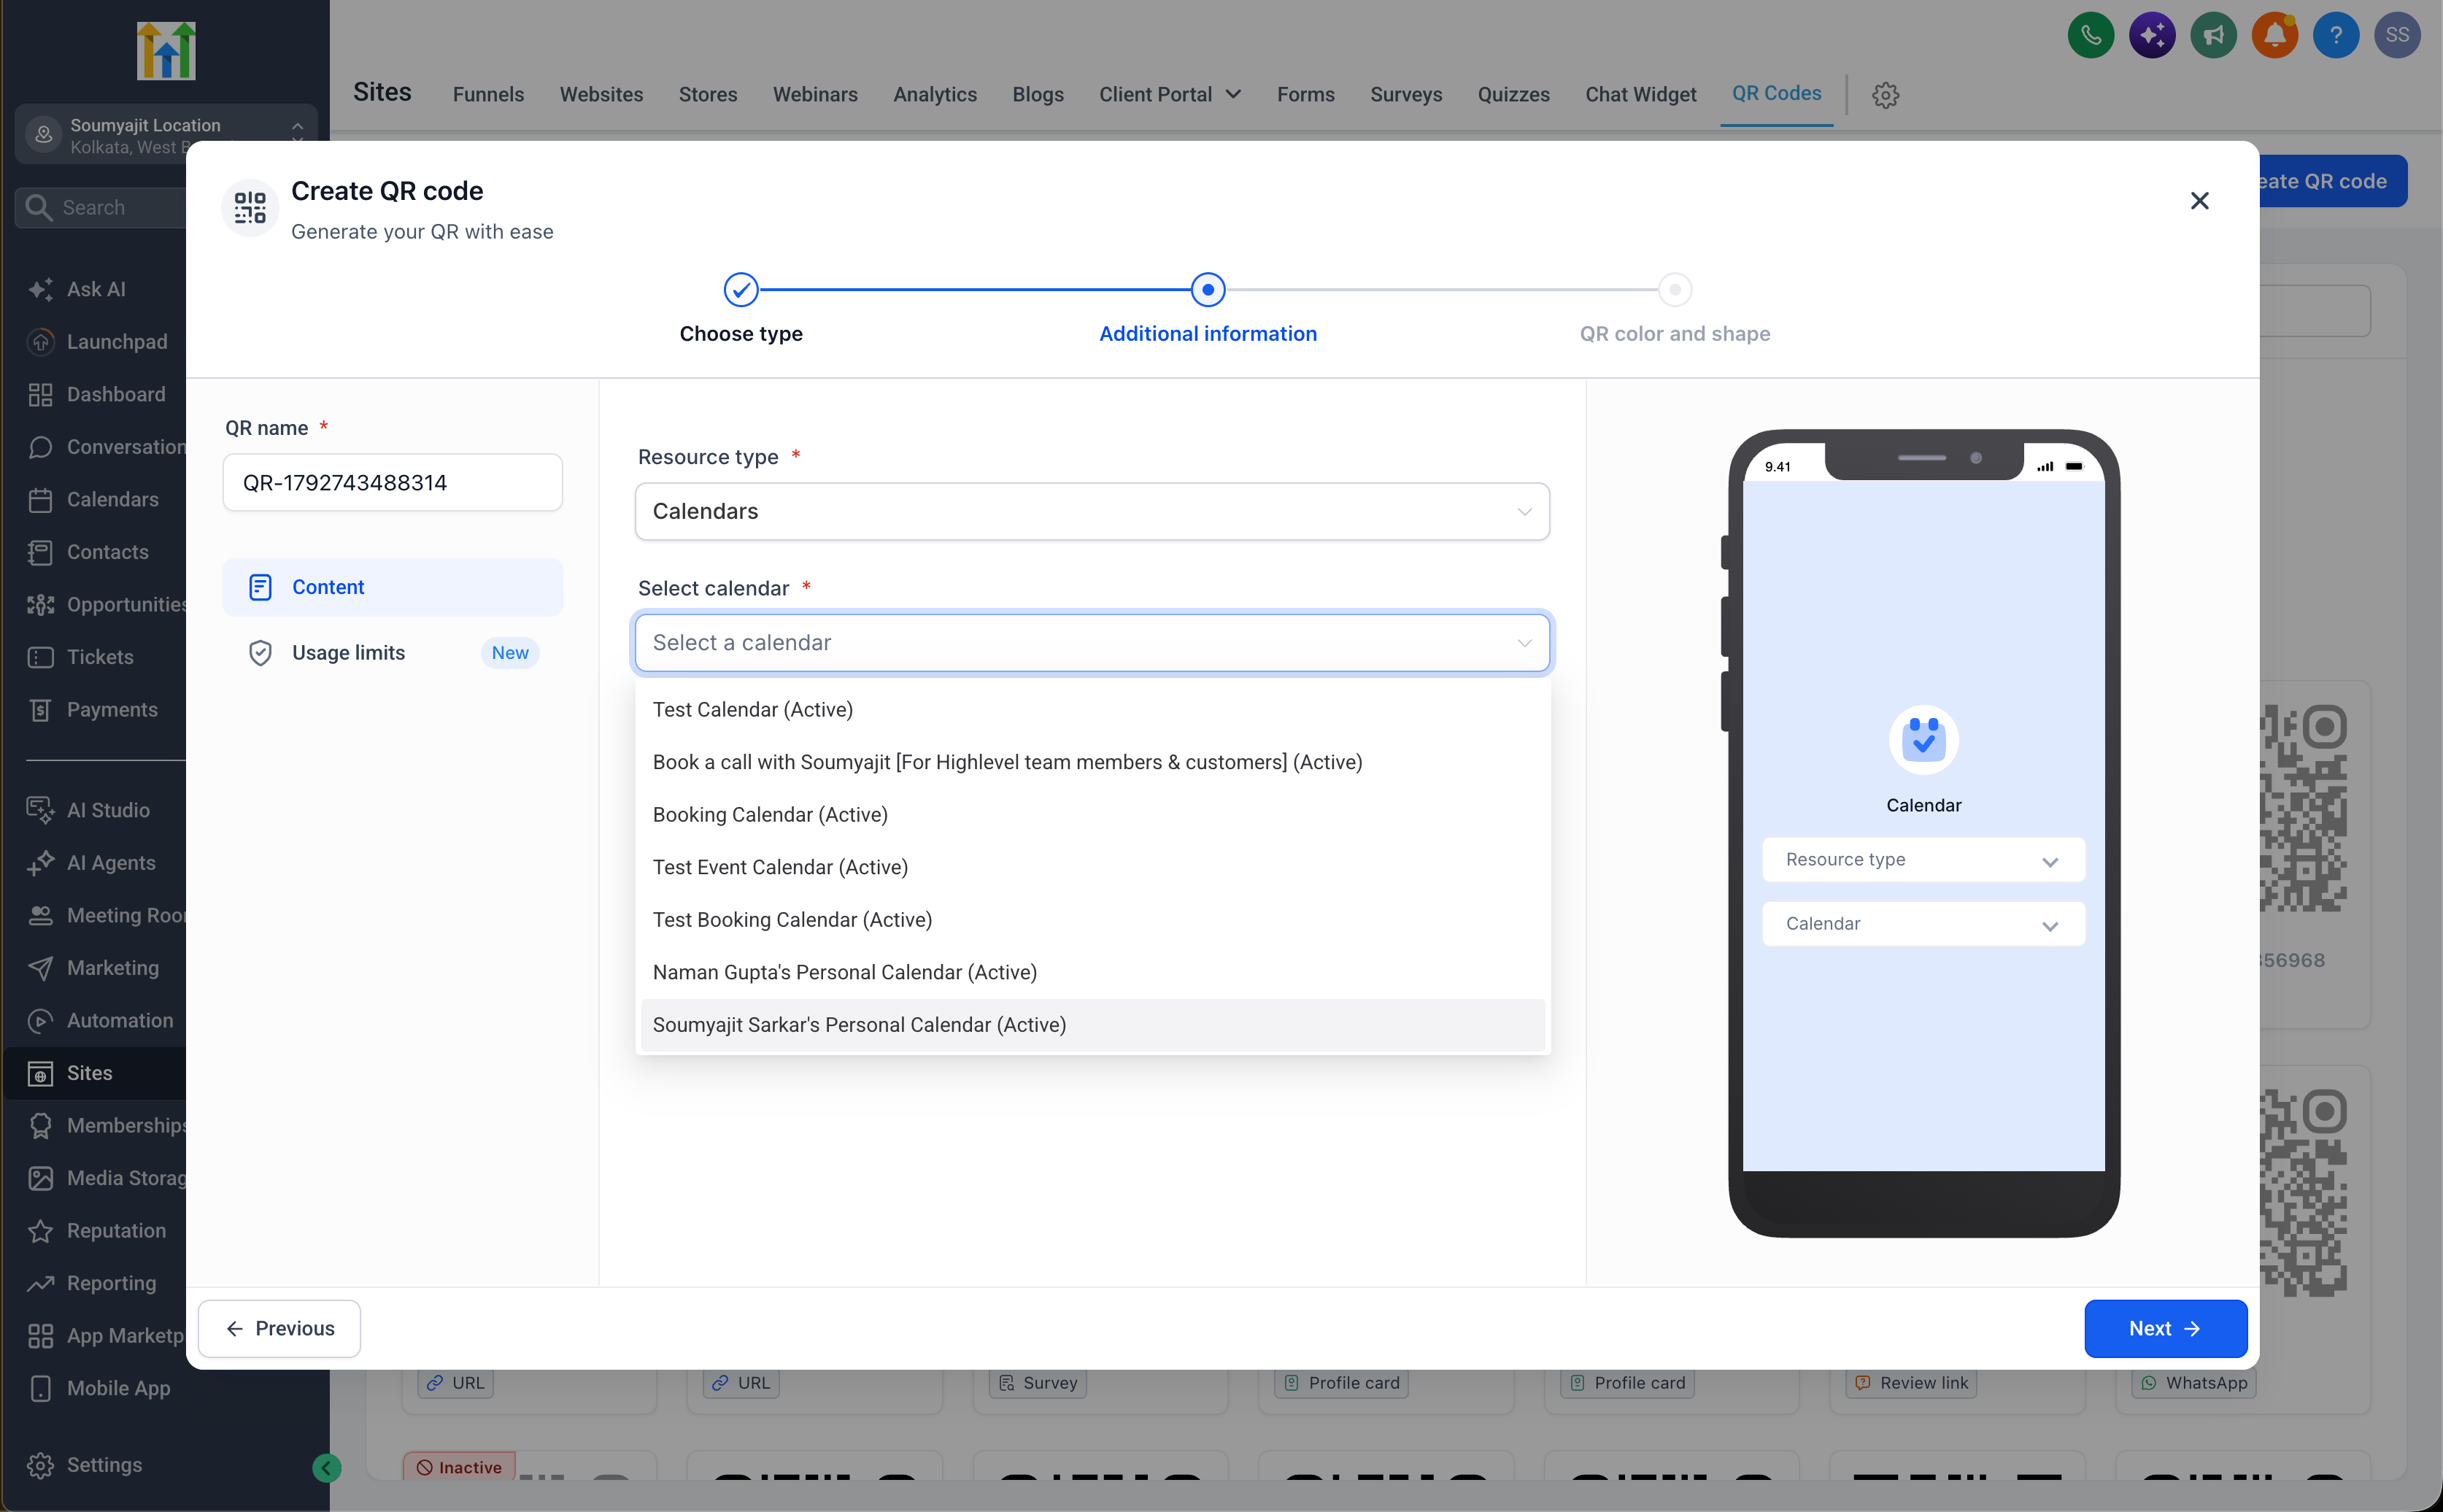Screen dimensions: 2443x1512
Task: Open the purple AI sparkle icon
Action: pos(2152,36)
